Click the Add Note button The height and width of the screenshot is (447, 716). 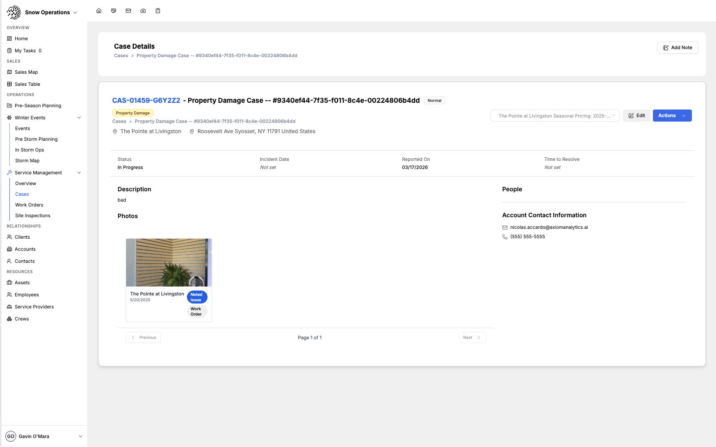click(677, 48)
